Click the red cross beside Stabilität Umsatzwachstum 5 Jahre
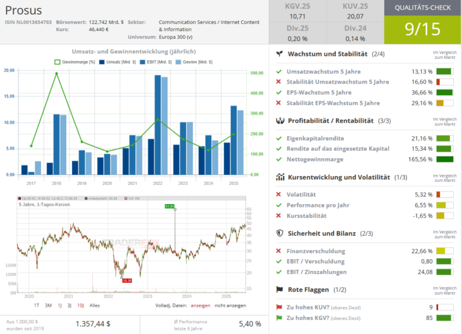The image size is (462, 334). (278, 82)
